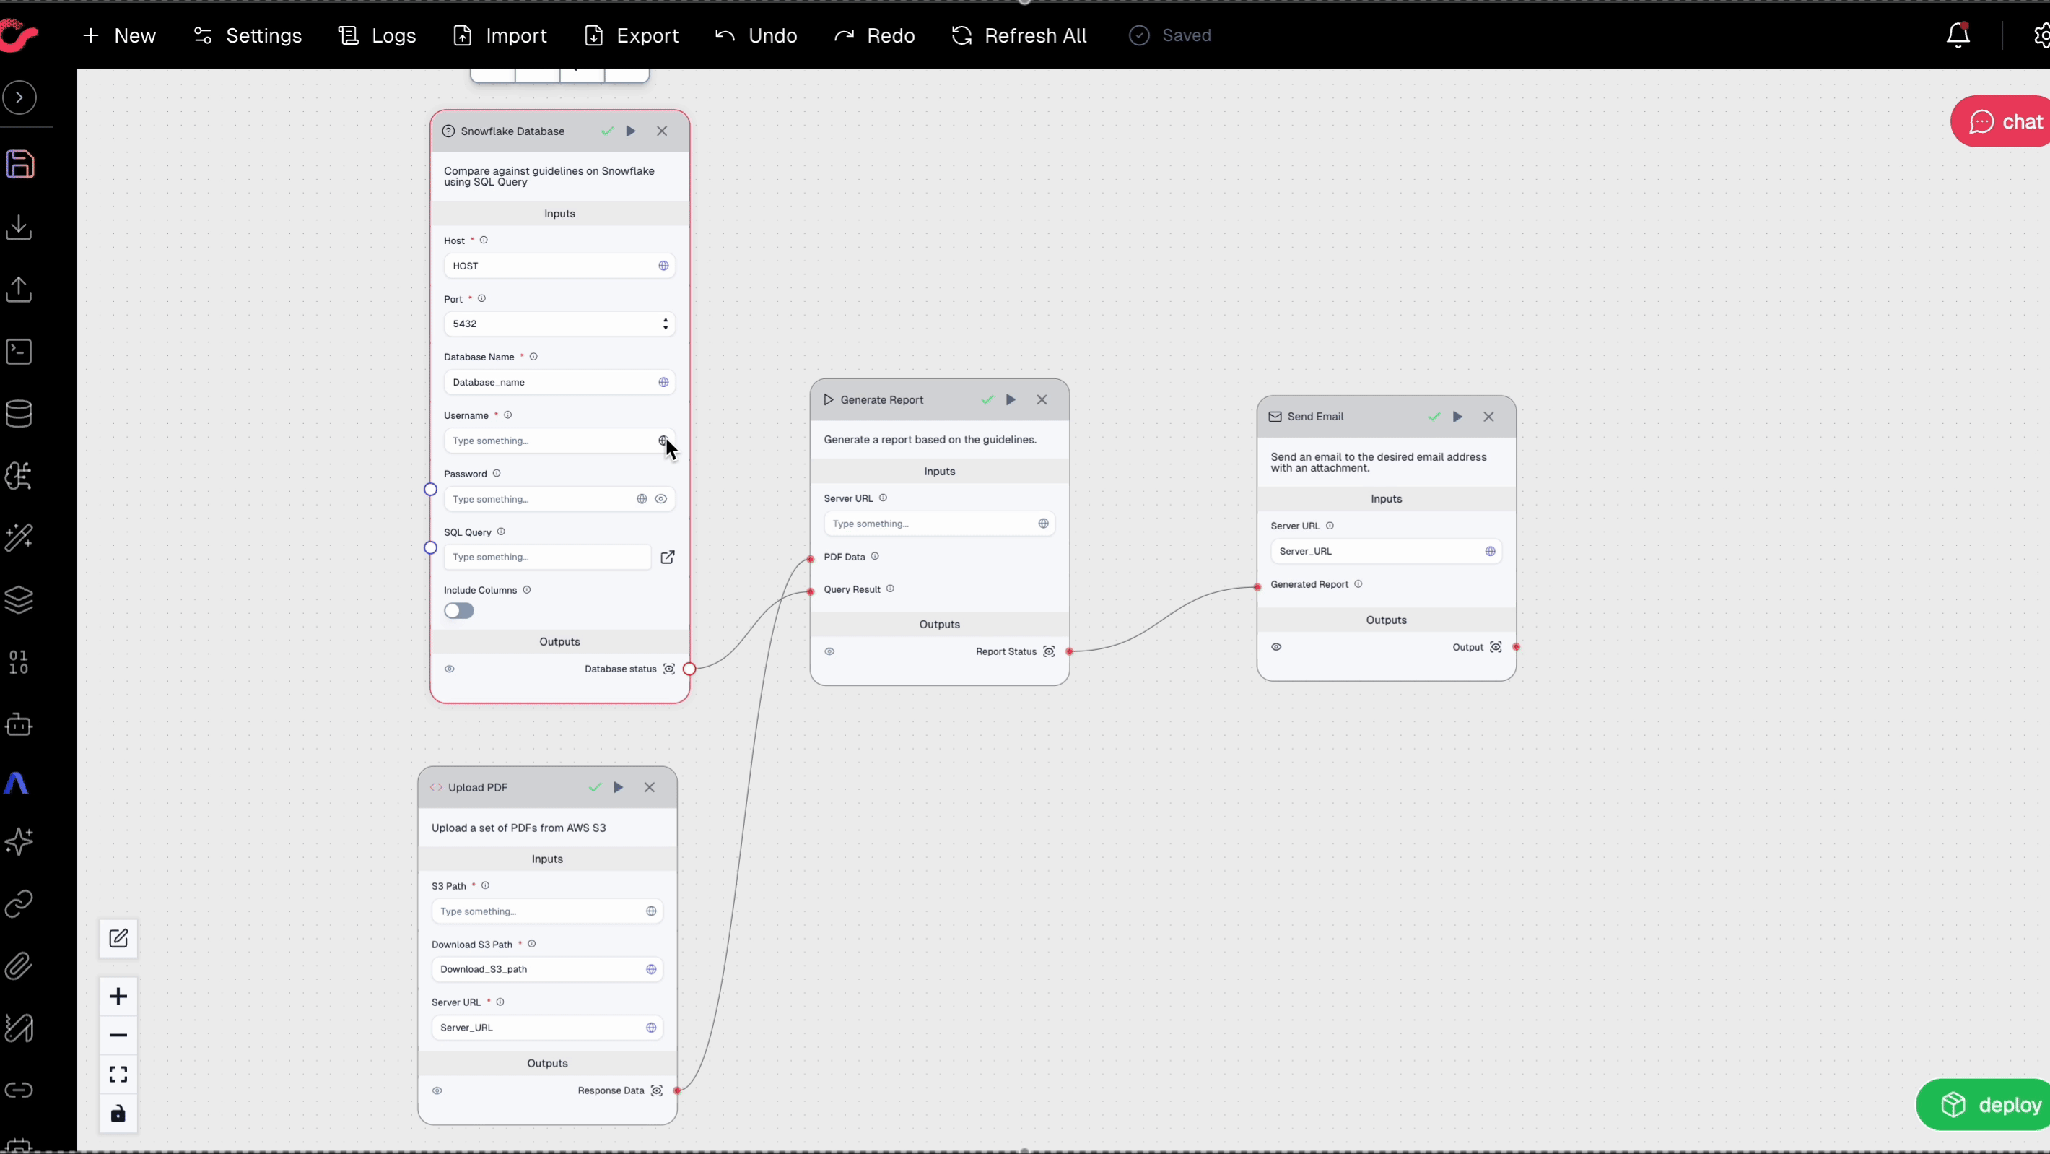
Task: Run the Send Email node
Action: click(1457, 417)
